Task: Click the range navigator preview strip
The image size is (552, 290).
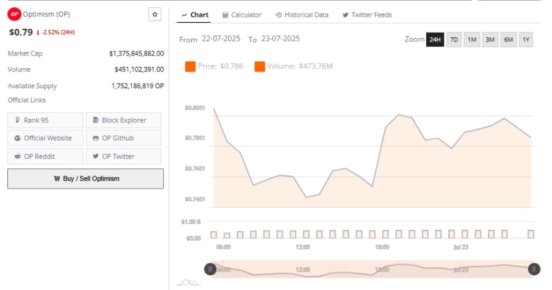Action: click(372, 269)
